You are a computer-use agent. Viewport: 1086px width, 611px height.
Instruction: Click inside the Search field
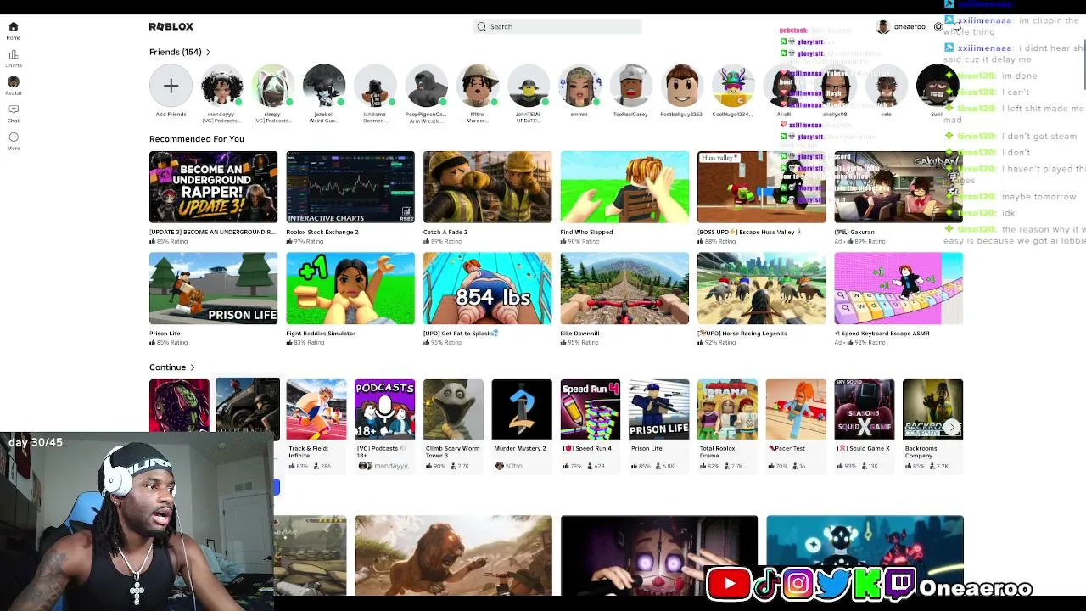(557, 26)
